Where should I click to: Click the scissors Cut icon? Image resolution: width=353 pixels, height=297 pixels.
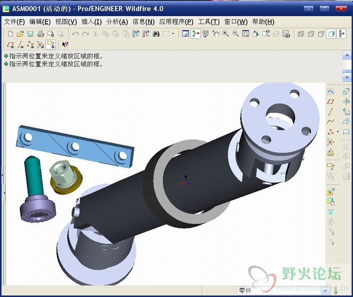coord(96,34)
